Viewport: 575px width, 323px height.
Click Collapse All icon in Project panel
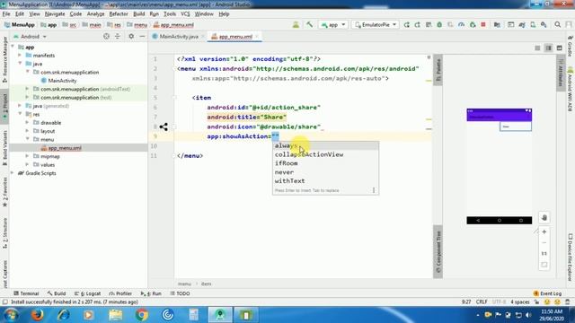click(x=118, y=36)
